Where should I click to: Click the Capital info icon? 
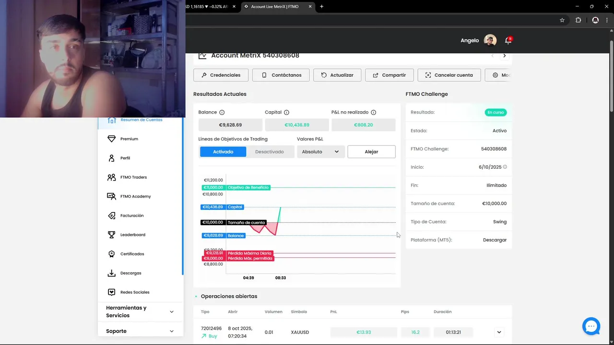tap(286, 112)
